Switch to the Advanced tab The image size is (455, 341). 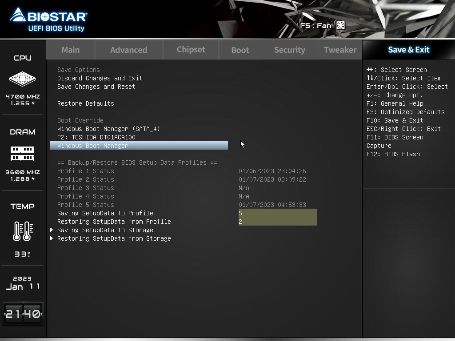click(128, 50)
